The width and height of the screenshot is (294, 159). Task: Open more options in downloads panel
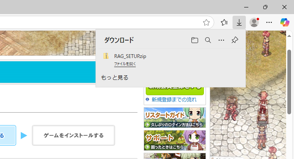[221, 40]
